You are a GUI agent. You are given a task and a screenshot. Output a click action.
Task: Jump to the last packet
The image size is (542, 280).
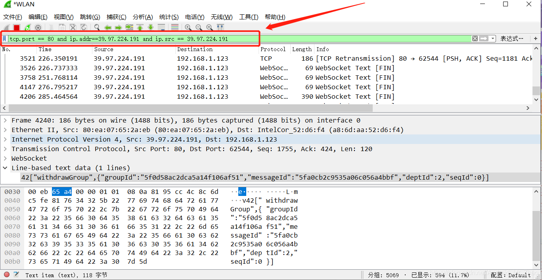[x=151, y=27]
